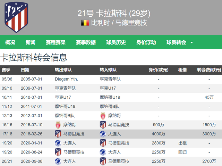Open the 身价浮动 tab
This screenshot has width=222, height=166.
click(146, 43)
